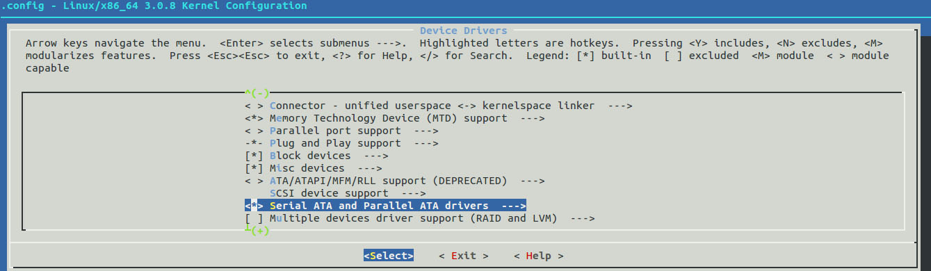Select the SCSI device support entry
This screenshot has height=271, width=931.
348,193
